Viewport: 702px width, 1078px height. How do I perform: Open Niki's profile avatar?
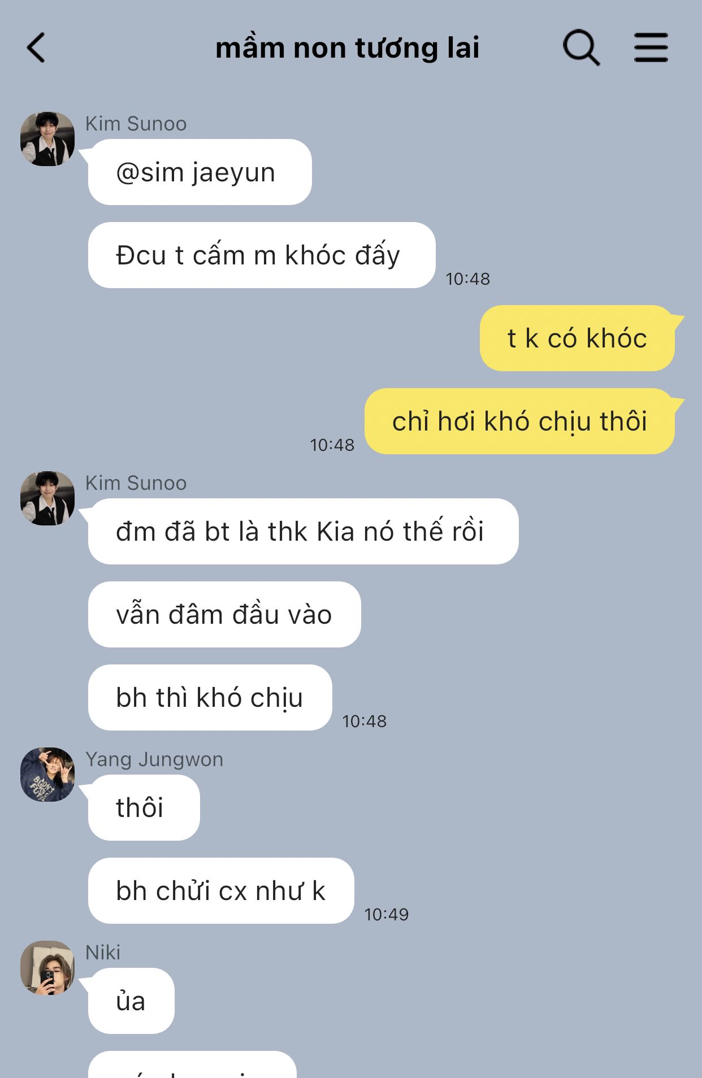tap(47, 968)
